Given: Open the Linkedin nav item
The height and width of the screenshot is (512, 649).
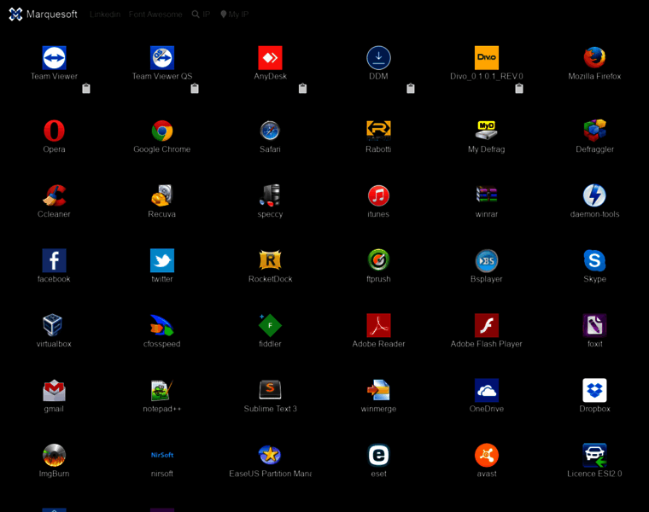Looking at the screenshot, I should coord(105,15).
